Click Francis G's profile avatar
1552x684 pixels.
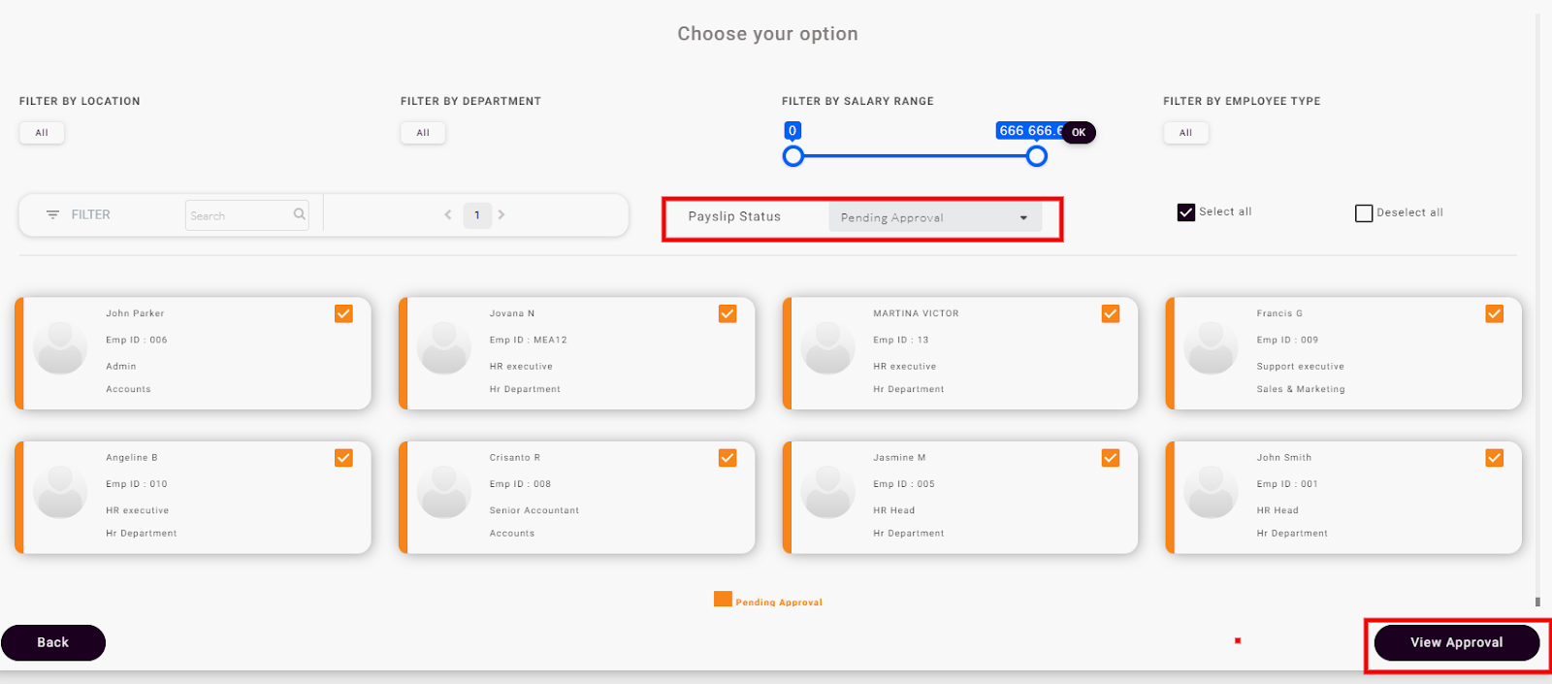[1211, 348]
